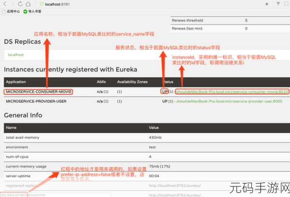Select MICROSERVICE-CONSUMER-MOVIE application name

pyautogui.click(x=39, y=92)
